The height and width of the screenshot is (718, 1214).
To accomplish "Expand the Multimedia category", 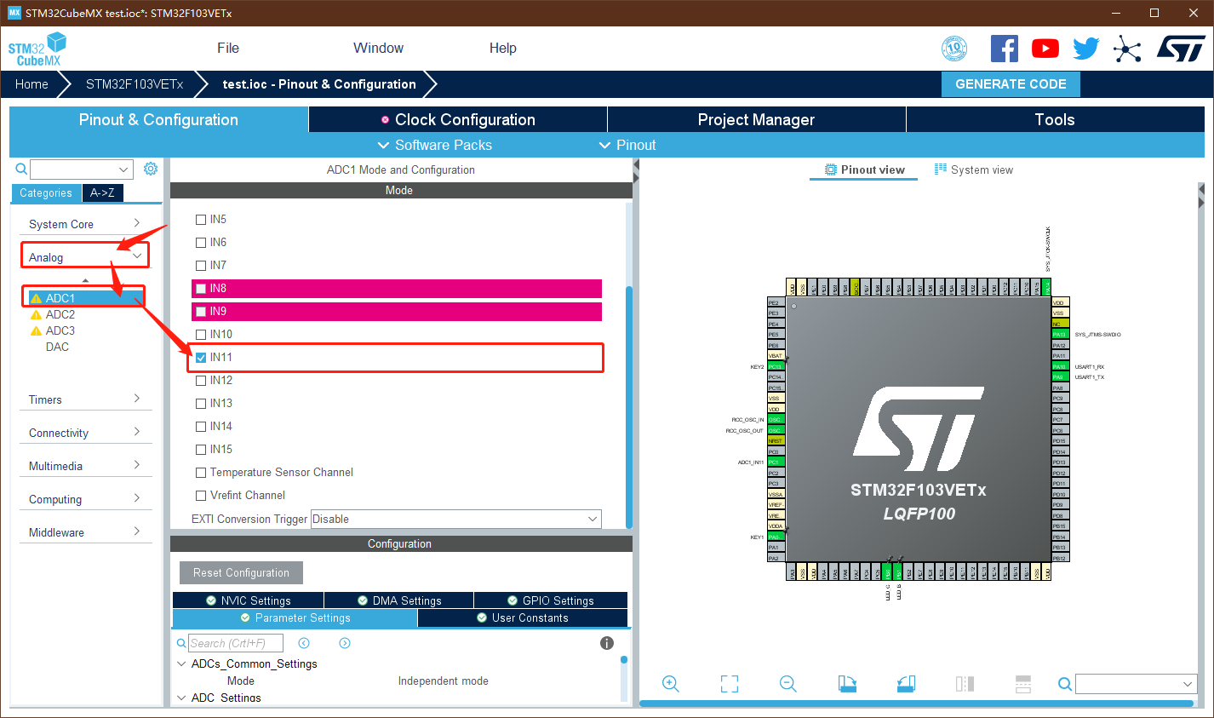I will click(x=85, y=466).
